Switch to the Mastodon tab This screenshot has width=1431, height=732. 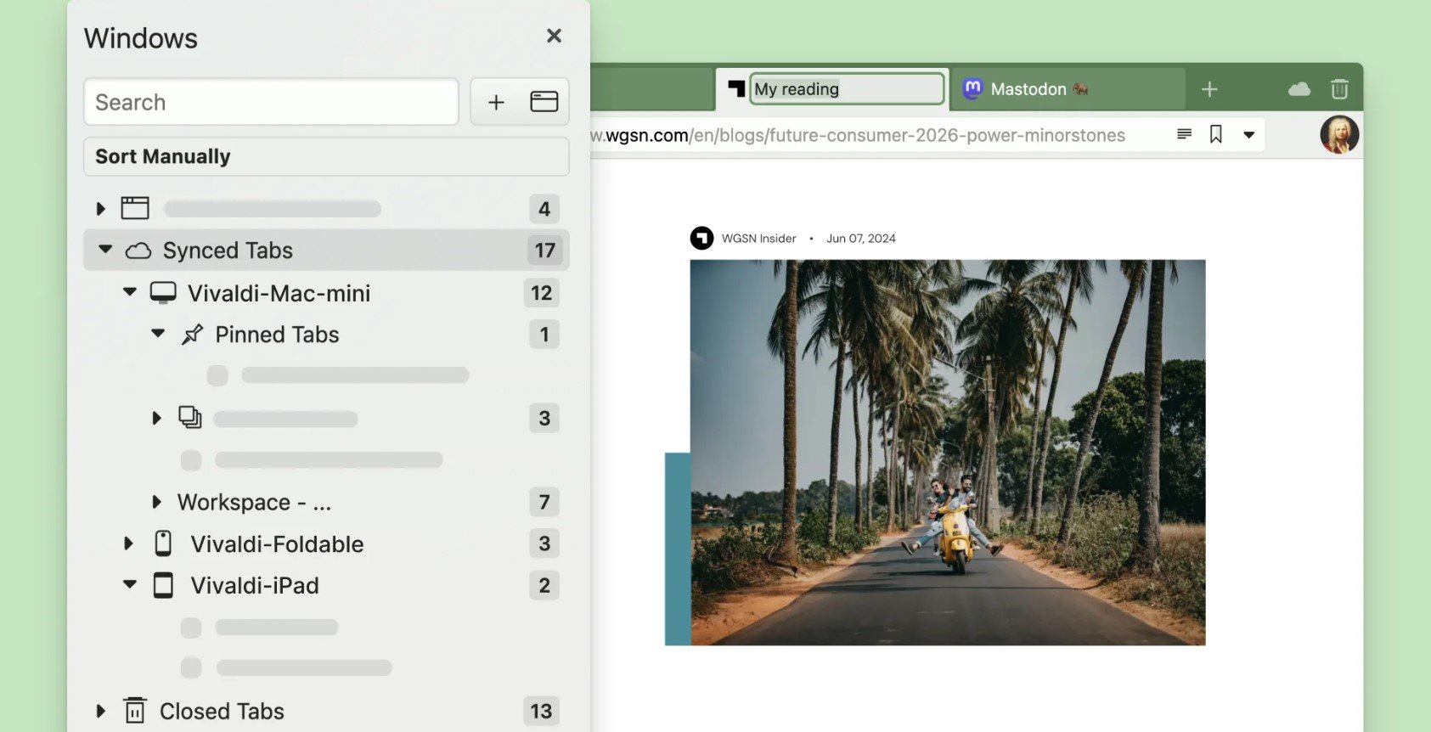(x=1068, y=89)
